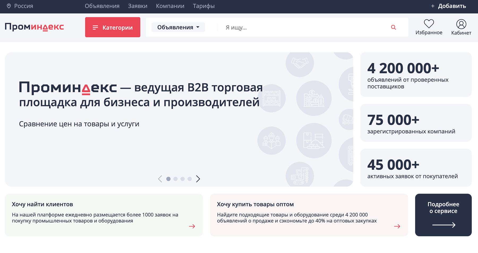Open the Россия region selector
The image size is (478, 253).
pos(20,6)
